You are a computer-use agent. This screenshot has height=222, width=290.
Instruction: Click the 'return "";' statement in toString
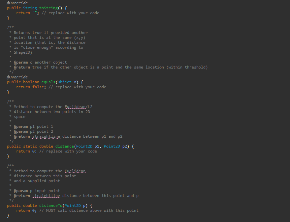click(x=28, y=13)
